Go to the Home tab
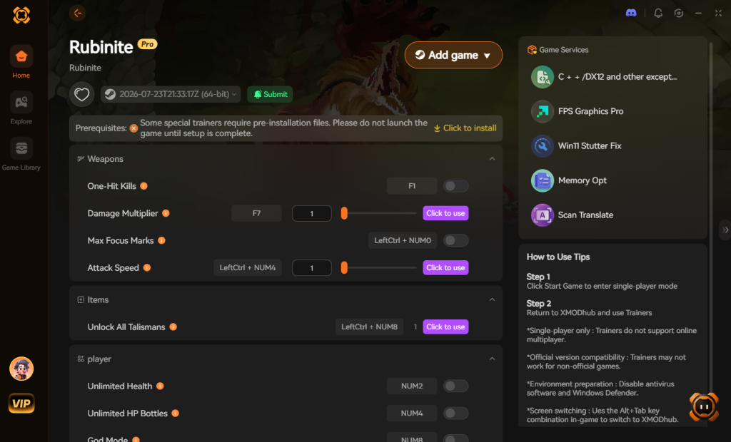This screenshot has width=731, height=442. point(21,62)
